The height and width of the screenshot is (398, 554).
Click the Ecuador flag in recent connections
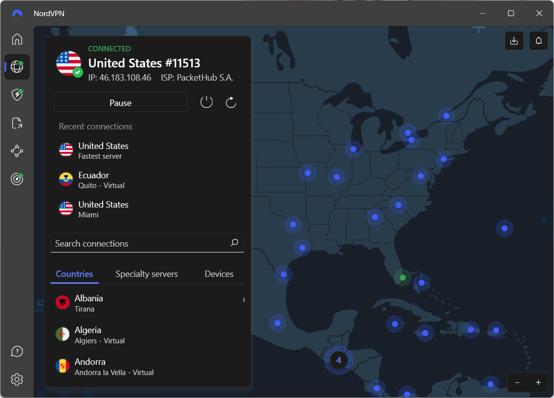coord(66,179)
